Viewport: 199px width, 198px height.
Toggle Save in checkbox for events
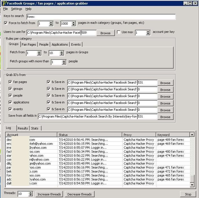(x=49, y=109)
